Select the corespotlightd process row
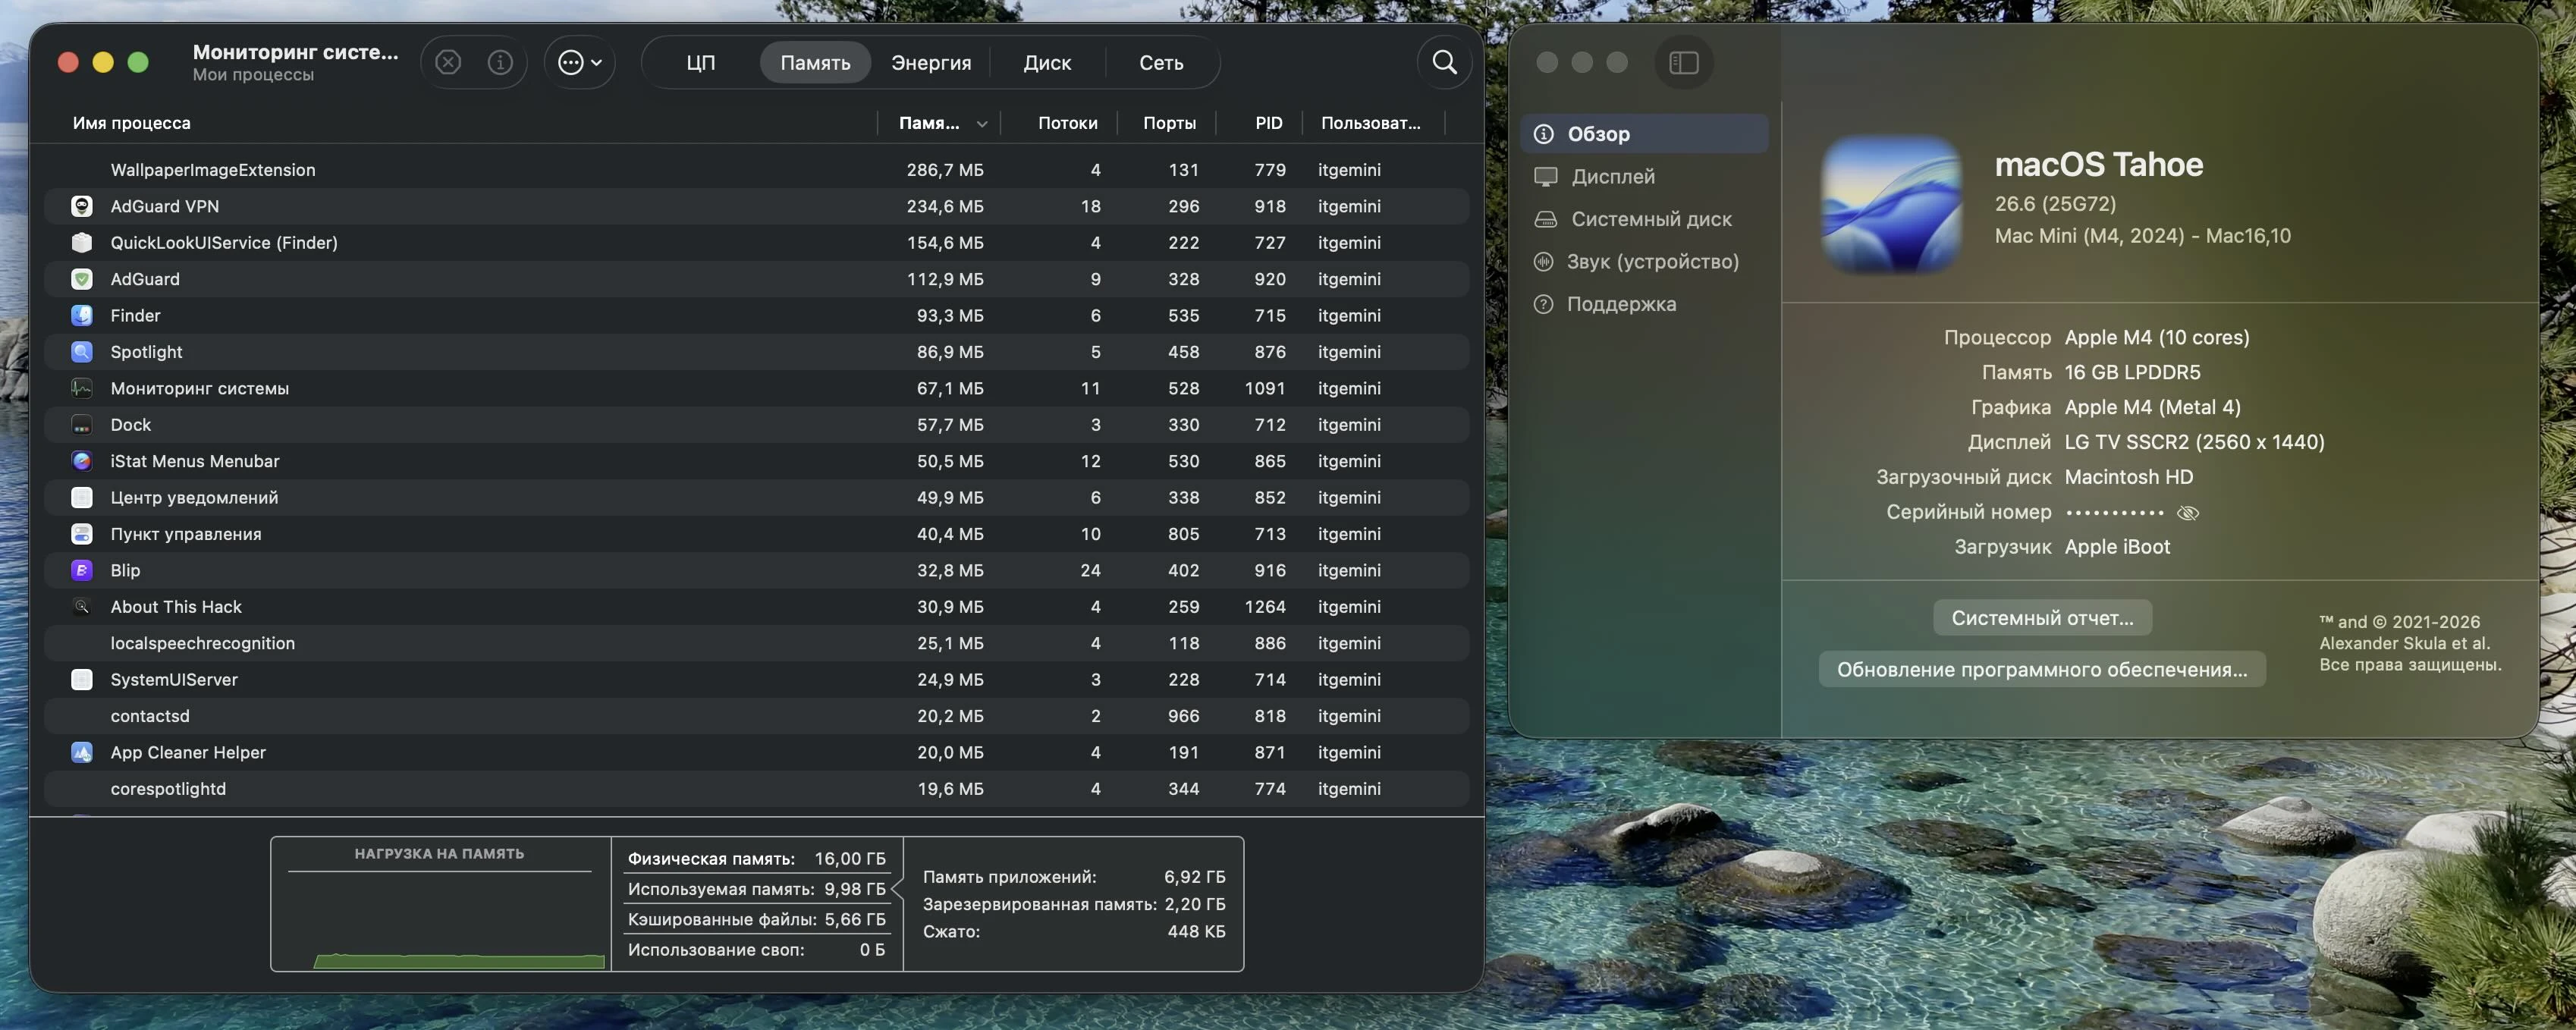 click(x=756, y=789)
